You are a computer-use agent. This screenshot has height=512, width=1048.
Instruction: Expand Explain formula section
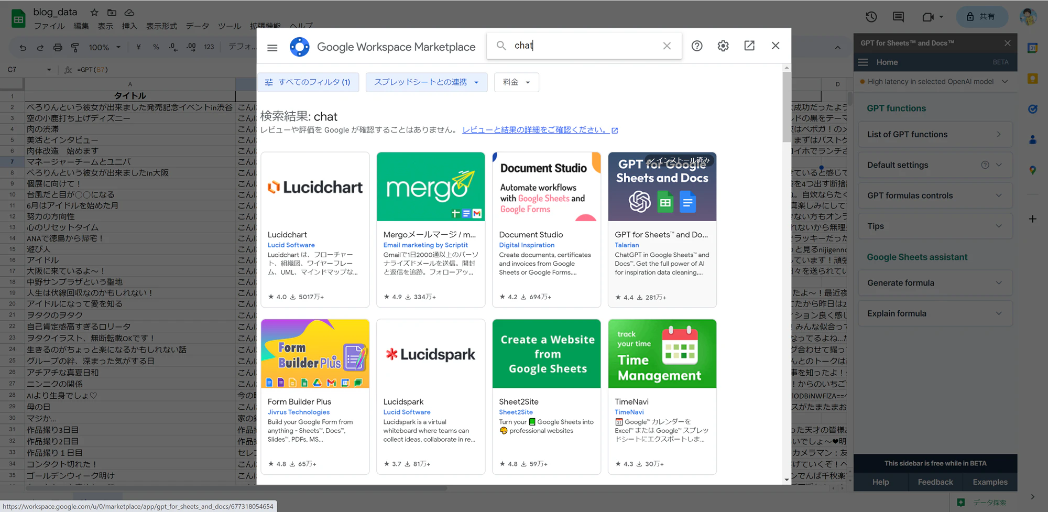coord(935,313)
